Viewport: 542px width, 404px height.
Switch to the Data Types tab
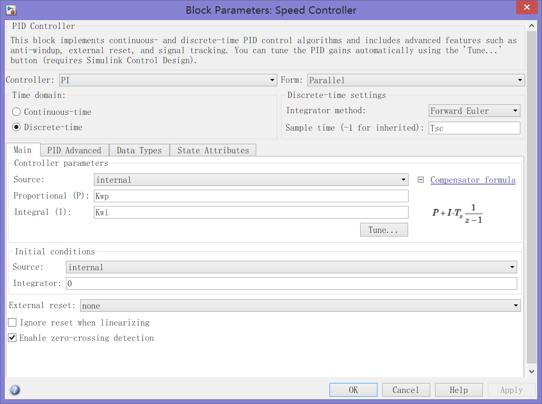(139, 150)
